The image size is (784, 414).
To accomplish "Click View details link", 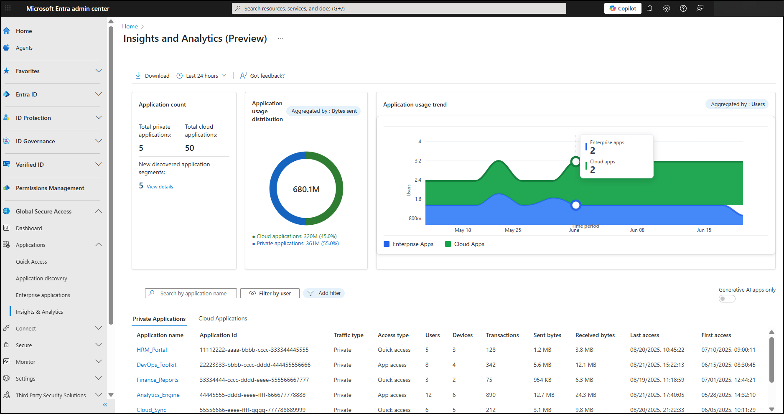I will pos(160,187).
